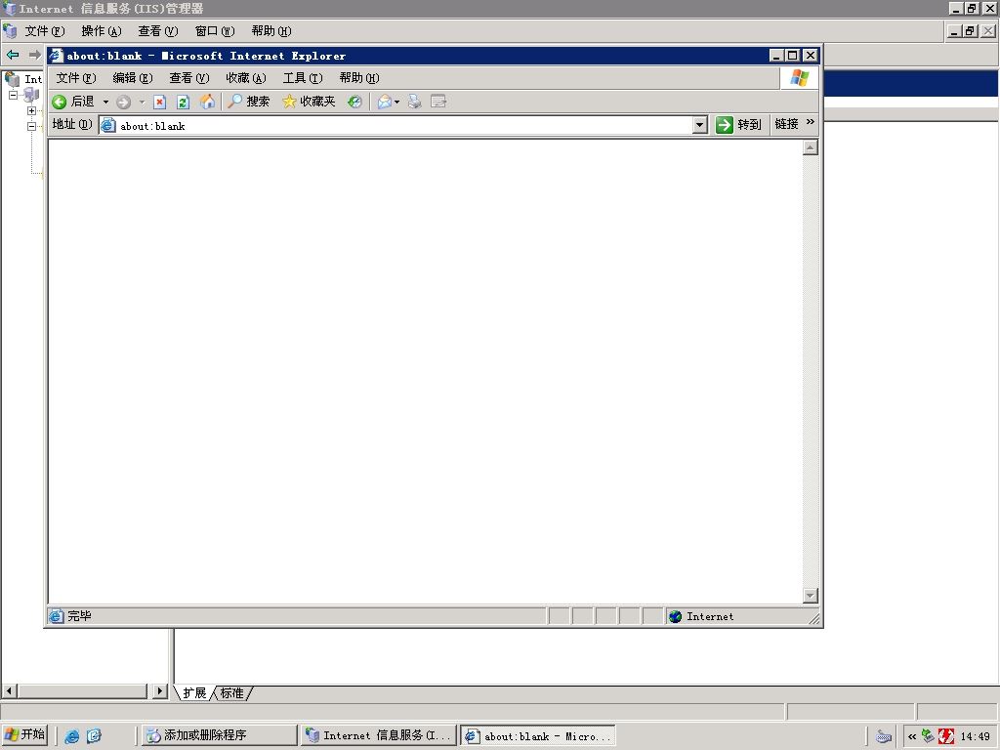
Task: Open IE 工具(T) menu
Action: 303,78
